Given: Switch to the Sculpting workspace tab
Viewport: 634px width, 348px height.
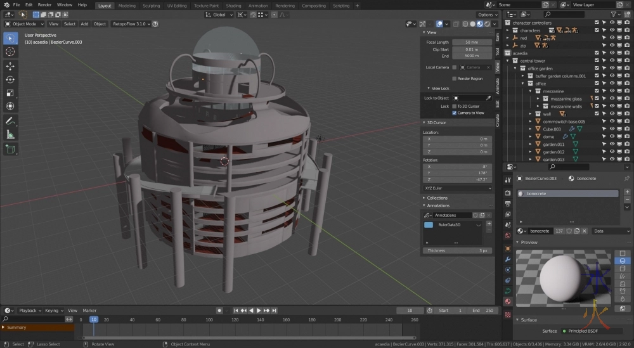Looking at the screenshot, I should pos(151,6).
